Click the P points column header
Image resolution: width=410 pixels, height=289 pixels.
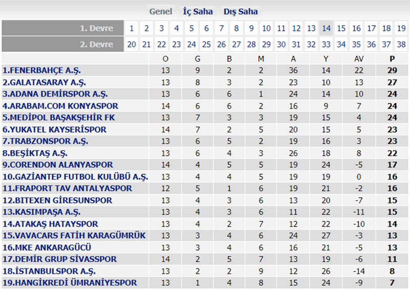(x=393, y=58)
